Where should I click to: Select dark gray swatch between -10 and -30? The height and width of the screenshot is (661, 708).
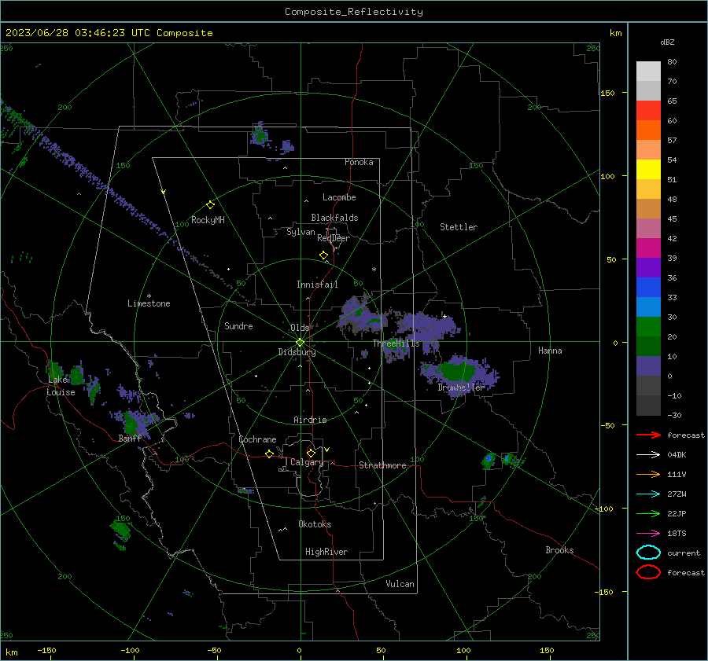coord(648,405)
